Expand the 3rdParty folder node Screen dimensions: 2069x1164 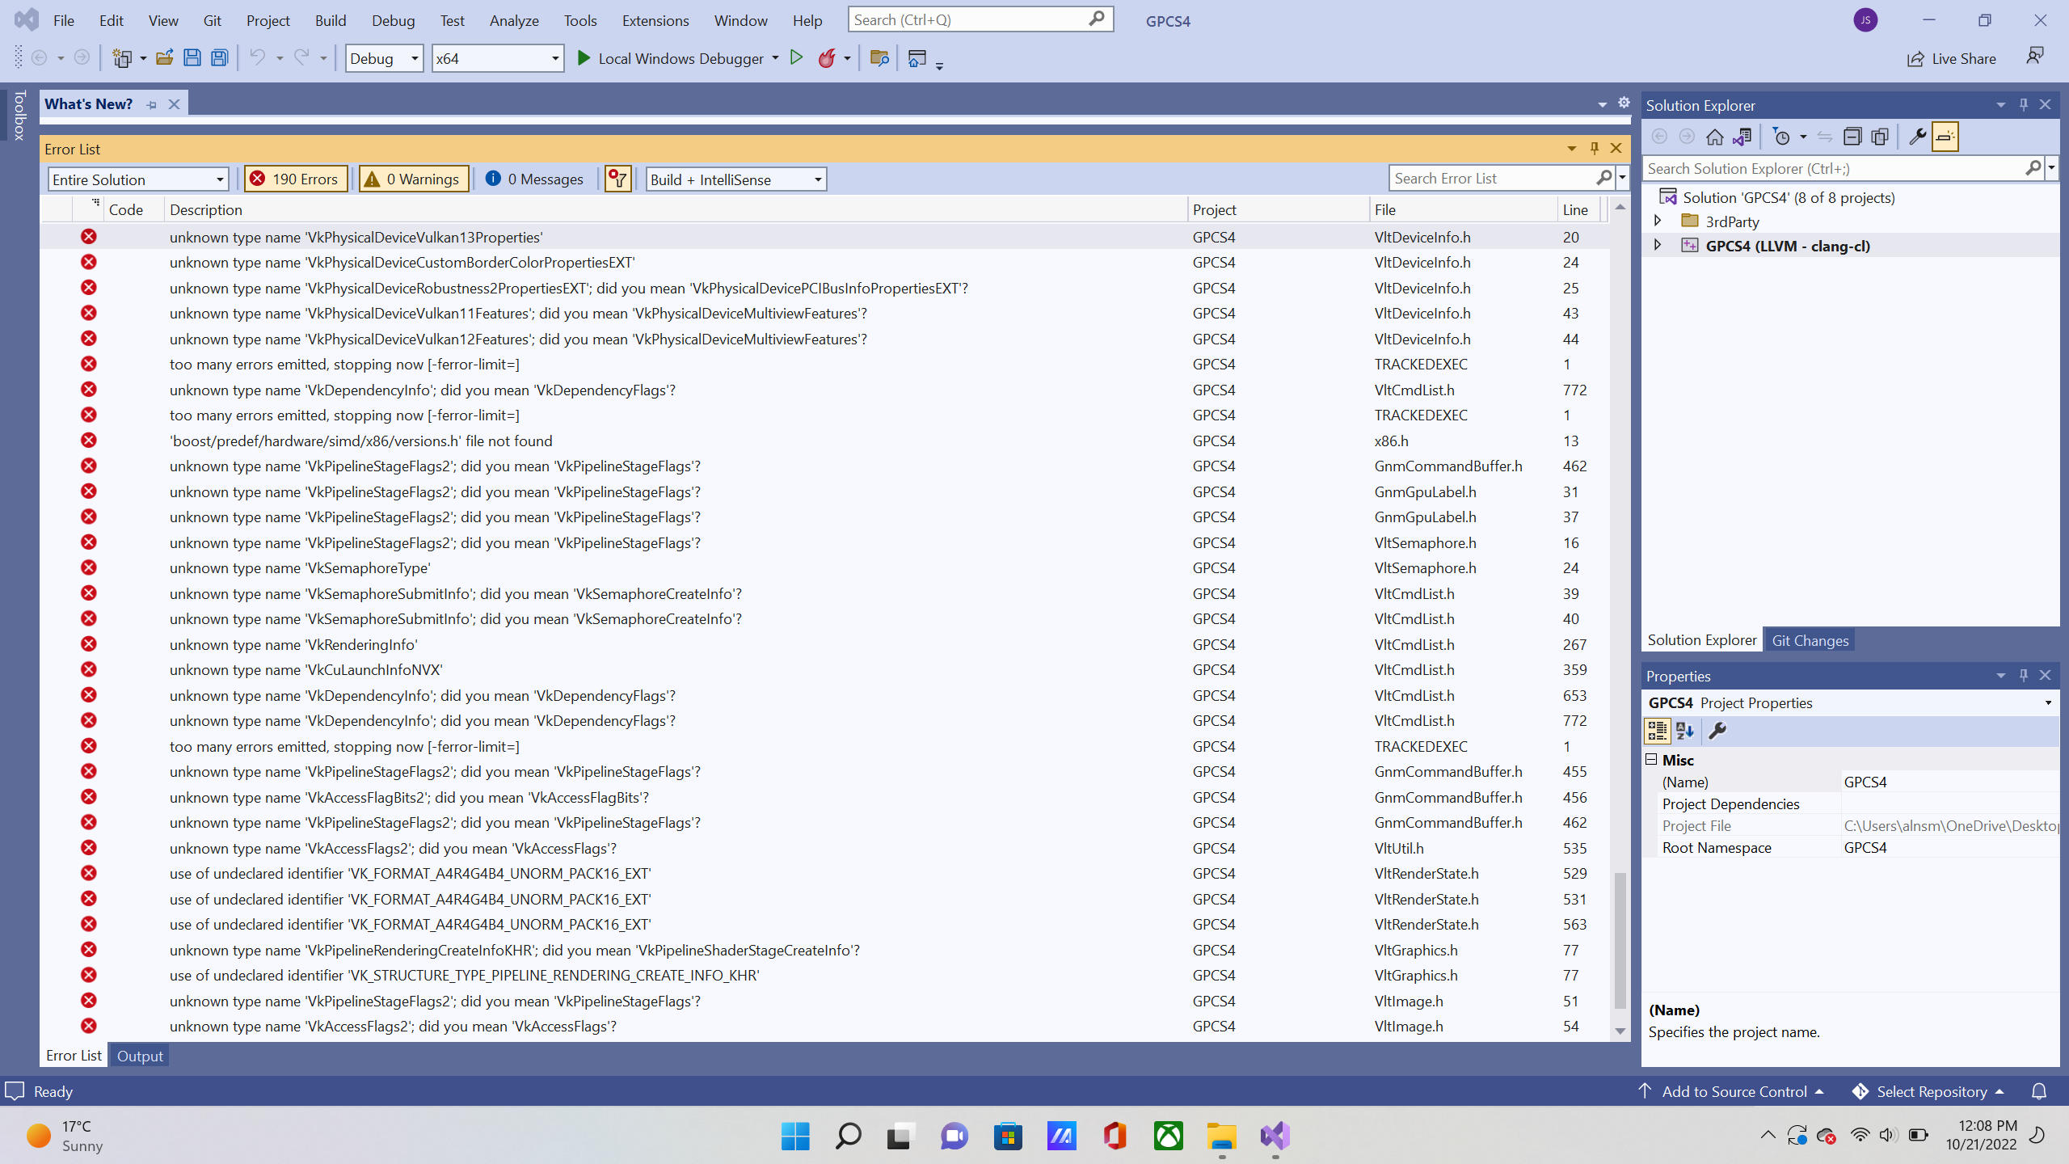(x=1658, y=221)
